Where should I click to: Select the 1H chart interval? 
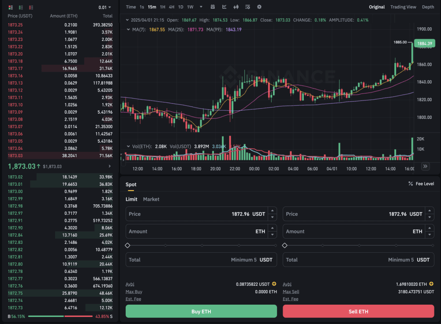[x=163, y=7]
